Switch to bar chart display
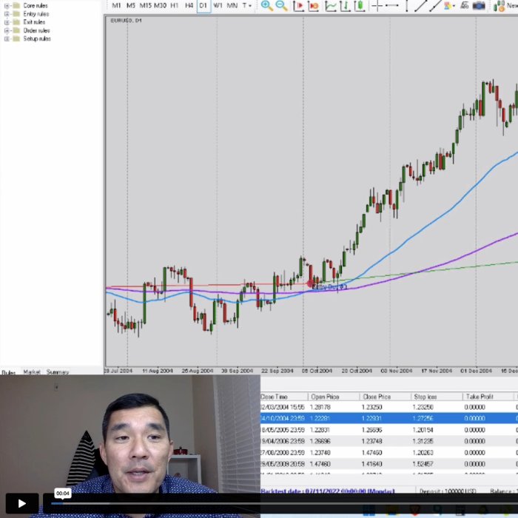This screenshot has width=518, height=518. point(346,5)
